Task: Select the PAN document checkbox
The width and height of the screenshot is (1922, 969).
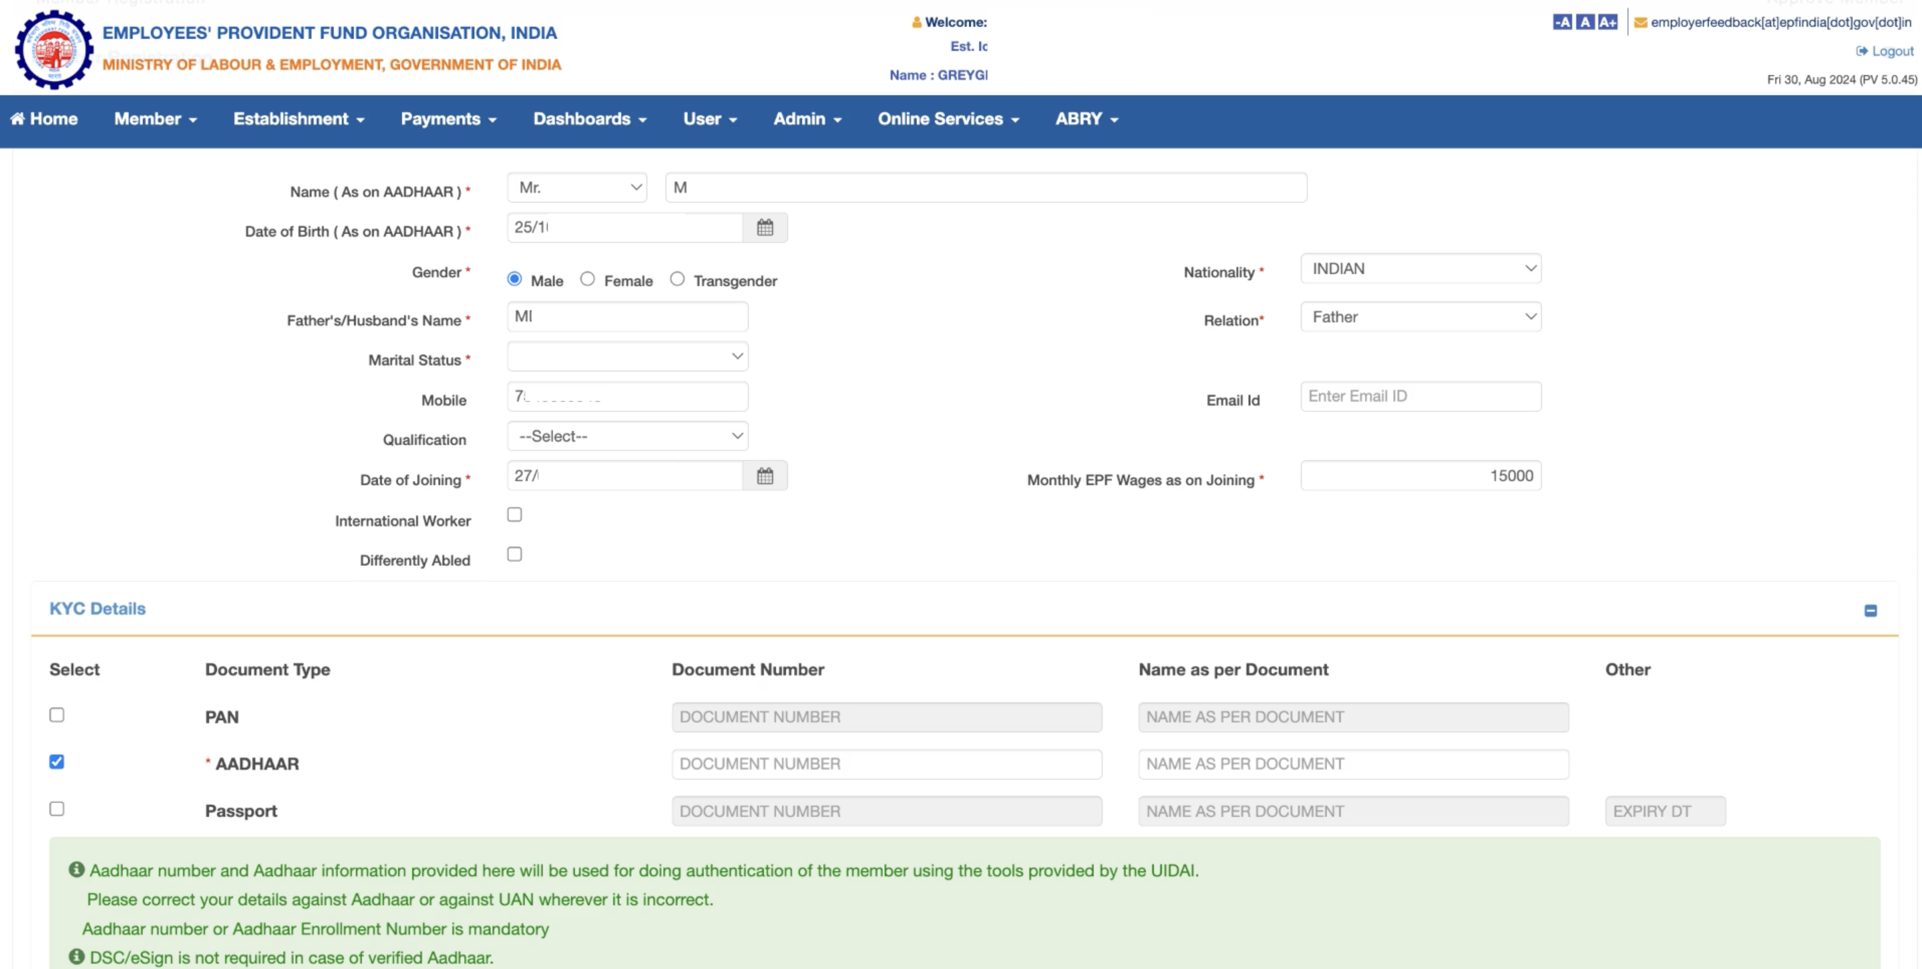Action: [57, 714]
